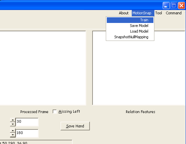Minimize the application window
186x144 pixels.
click(166, 5)
